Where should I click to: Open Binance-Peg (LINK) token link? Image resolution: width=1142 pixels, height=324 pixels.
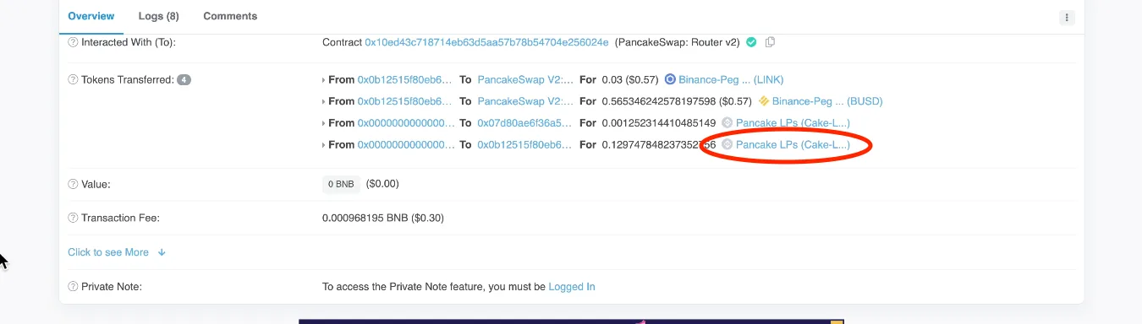pos(731,79)
